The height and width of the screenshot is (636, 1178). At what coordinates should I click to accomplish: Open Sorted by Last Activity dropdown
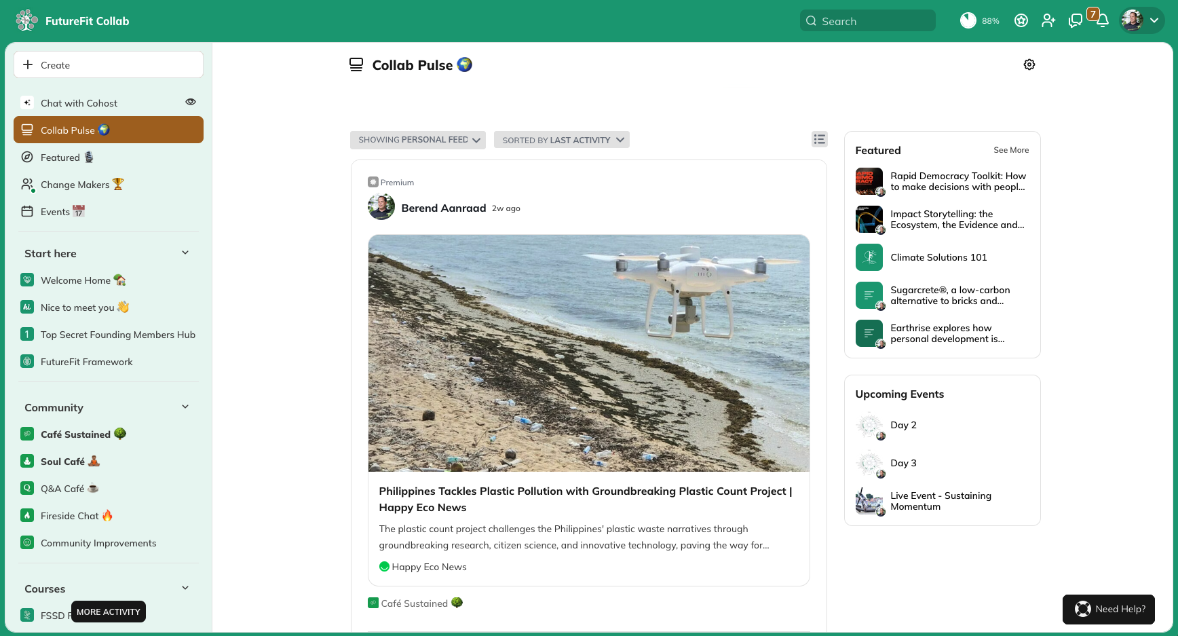point(562,140)
